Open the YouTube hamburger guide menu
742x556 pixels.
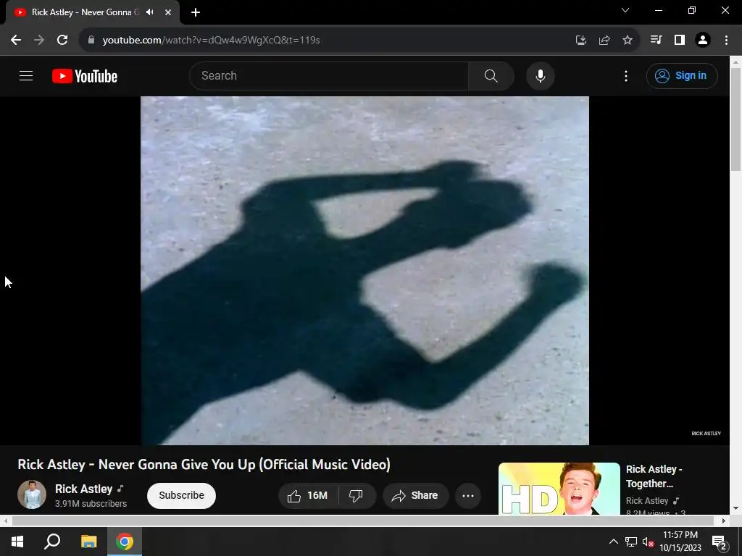point(26,75)
